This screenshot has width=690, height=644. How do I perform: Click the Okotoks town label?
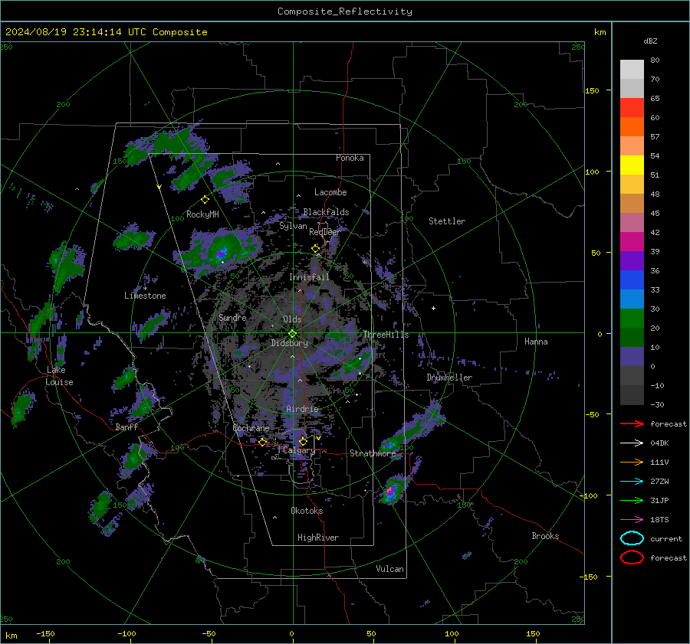coord(307,511)
